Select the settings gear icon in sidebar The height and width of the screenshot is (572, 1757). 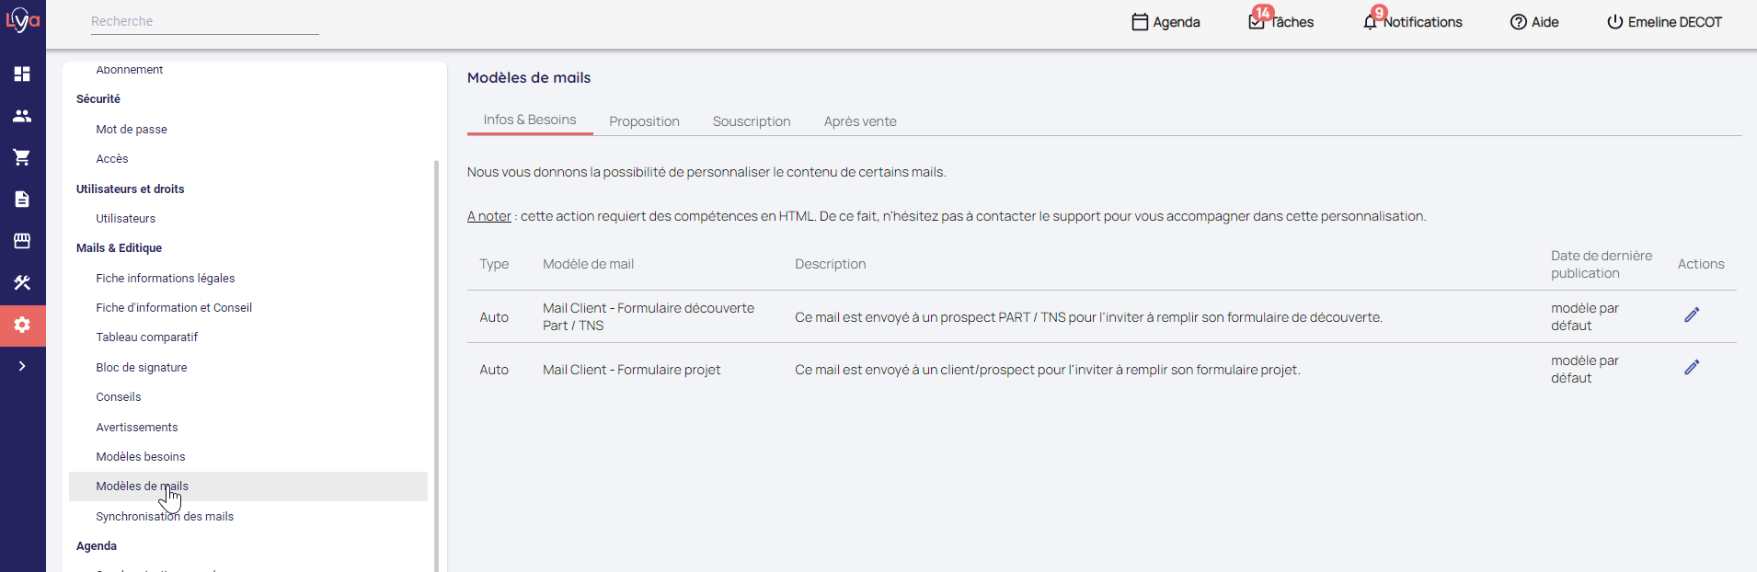(x=22, y=325)
